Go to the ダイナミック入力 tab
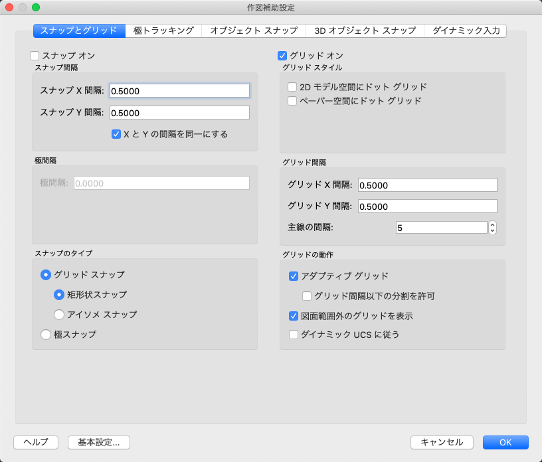The height and width of the screenshot is (462, 542). pos(466,31)
